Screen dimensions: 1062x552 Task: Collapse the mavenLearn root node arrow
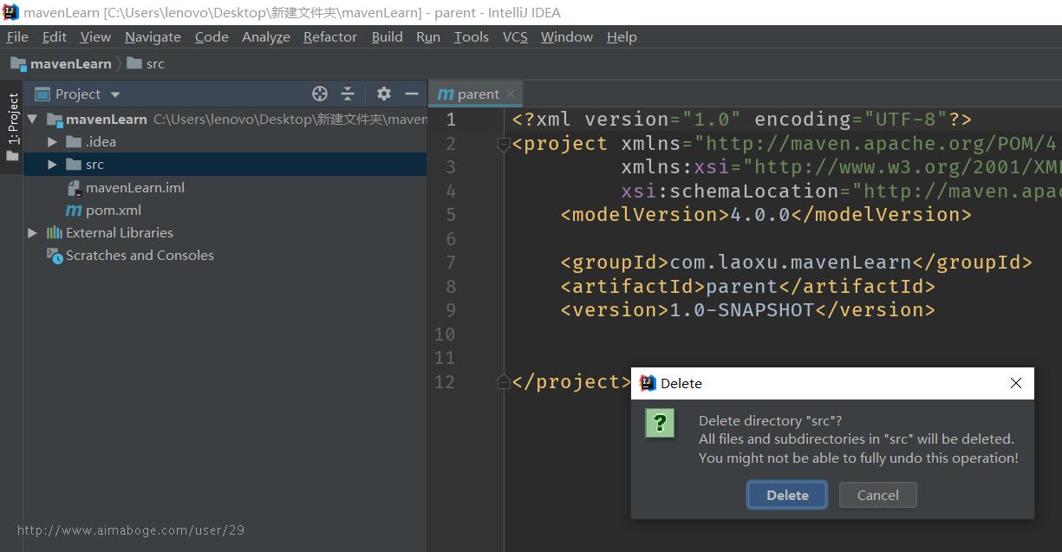pyautogui.click(x=32, y=119)
